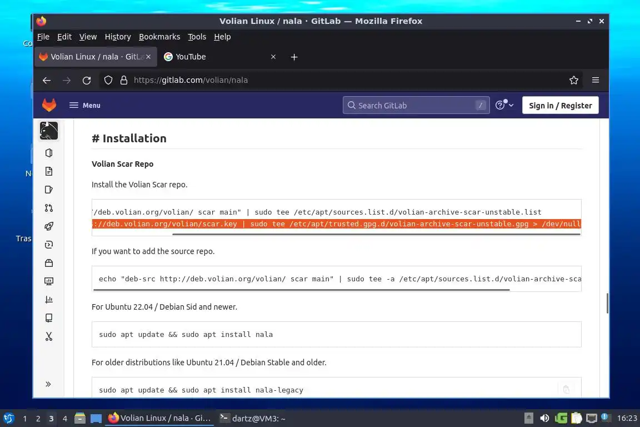
Task: Open Repository section in GitLab sidebar
Action: 48,171
